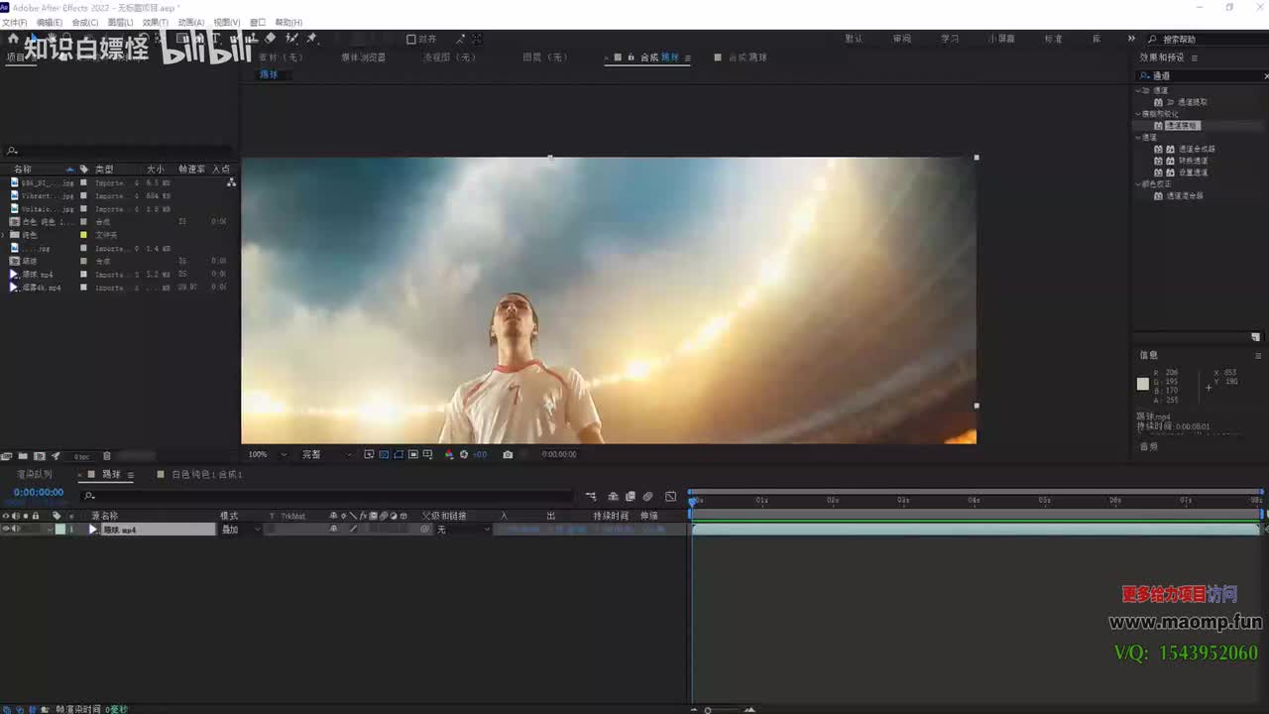Delete the selected project item with the trash icon
The image size is (1269, 714).
pos(107,456)
